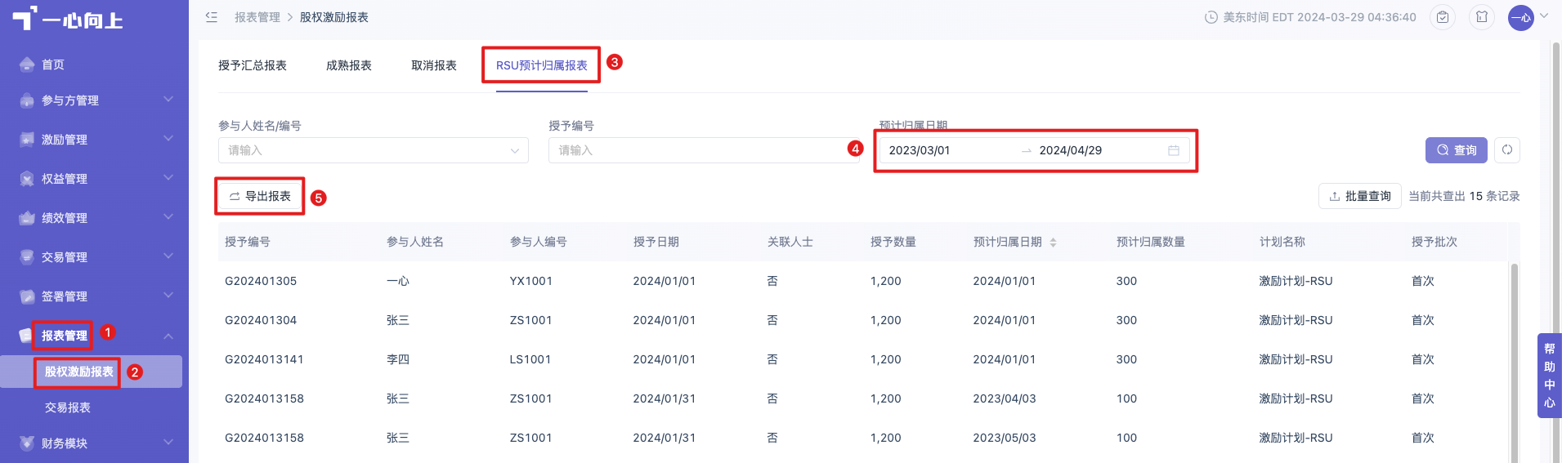Click the reset refresh icon next to 查询
This screenshot has width=1562, height=463.
[x=1507, y=150]
